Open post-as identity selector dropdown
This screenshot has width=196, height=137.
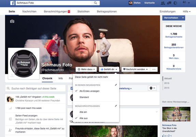click(x=152, y=88)
